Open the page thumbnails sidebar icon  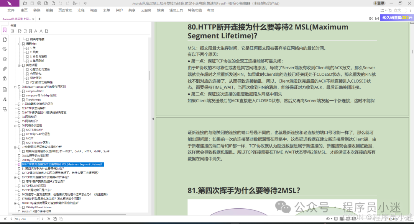coord(5,39)
